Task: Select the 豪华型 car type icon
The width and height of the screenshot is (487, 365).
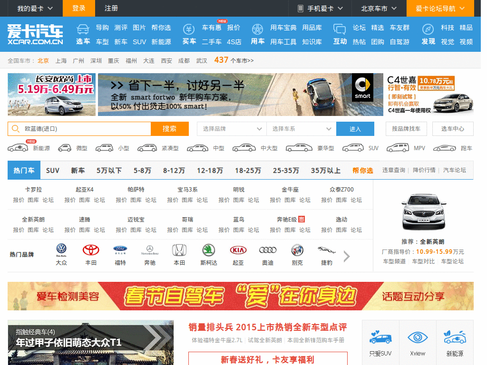Action: (299, 148)
